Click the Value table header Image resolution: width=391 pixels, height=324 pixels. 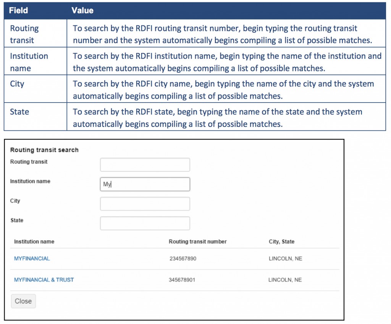(x=82, y=10)
